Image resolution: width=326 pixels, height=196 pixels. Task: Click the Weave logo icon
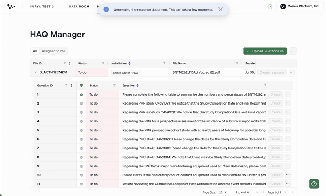pyautogui.click(x=11, y=7)
